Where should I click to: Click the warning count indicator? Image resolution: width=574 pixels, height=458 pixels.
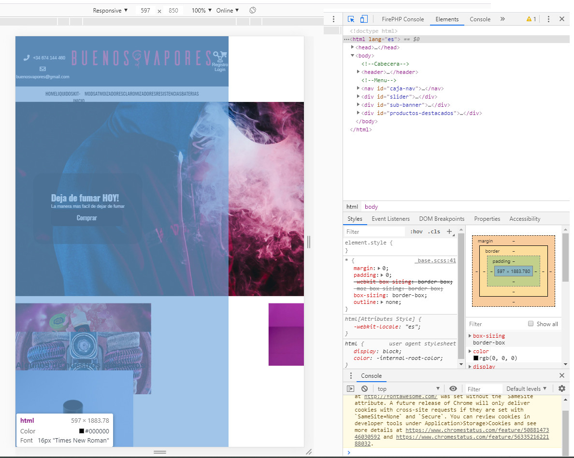[531, 19]
